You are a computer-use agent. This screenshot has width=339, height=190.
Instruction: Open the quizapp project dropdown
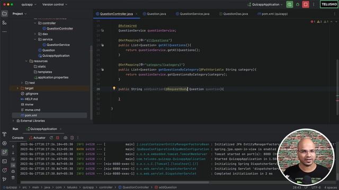[x=29, y=4]
